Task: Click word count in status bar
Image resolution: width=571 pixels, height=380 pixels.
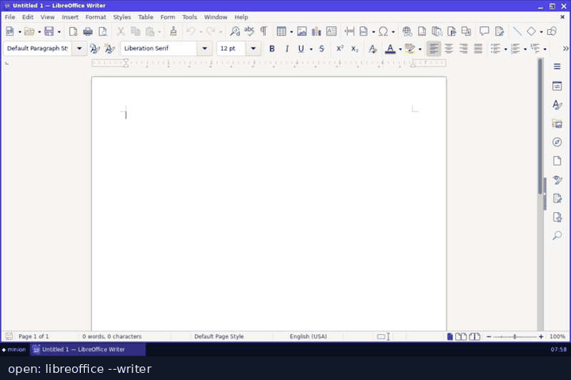Action: coord(112,336)
